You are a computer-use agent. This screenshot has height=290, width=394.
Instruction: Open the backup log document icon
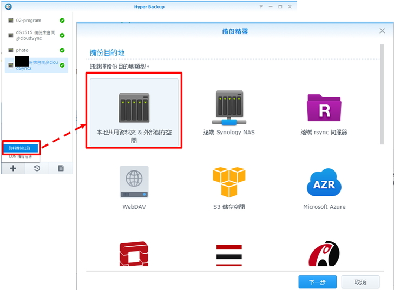[61, 168]
